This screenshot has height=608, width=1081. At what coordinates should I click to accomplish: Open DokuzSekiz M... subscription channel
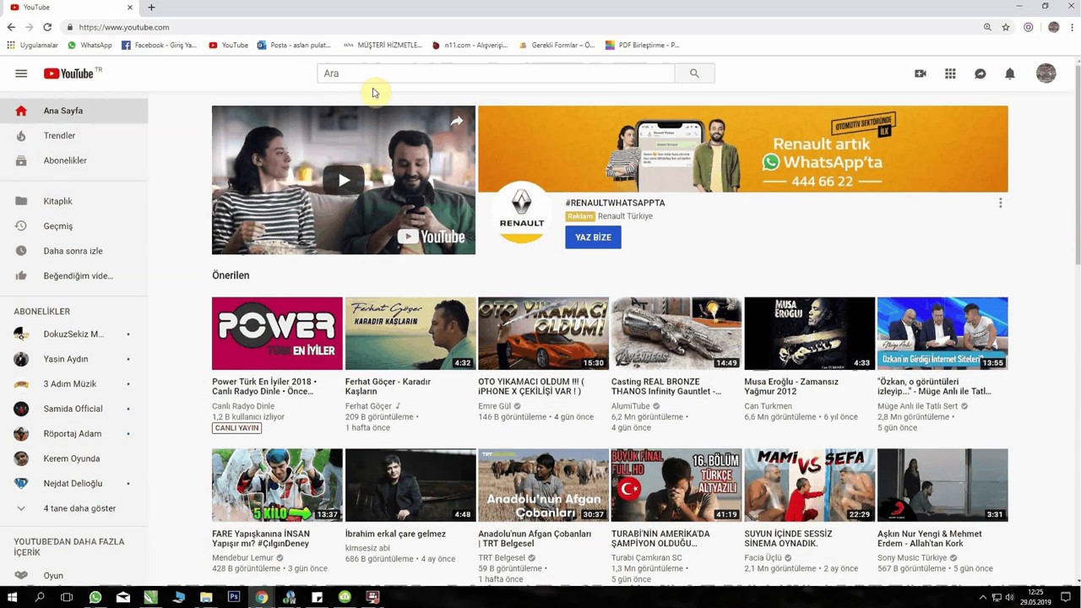tap(73, 334)
